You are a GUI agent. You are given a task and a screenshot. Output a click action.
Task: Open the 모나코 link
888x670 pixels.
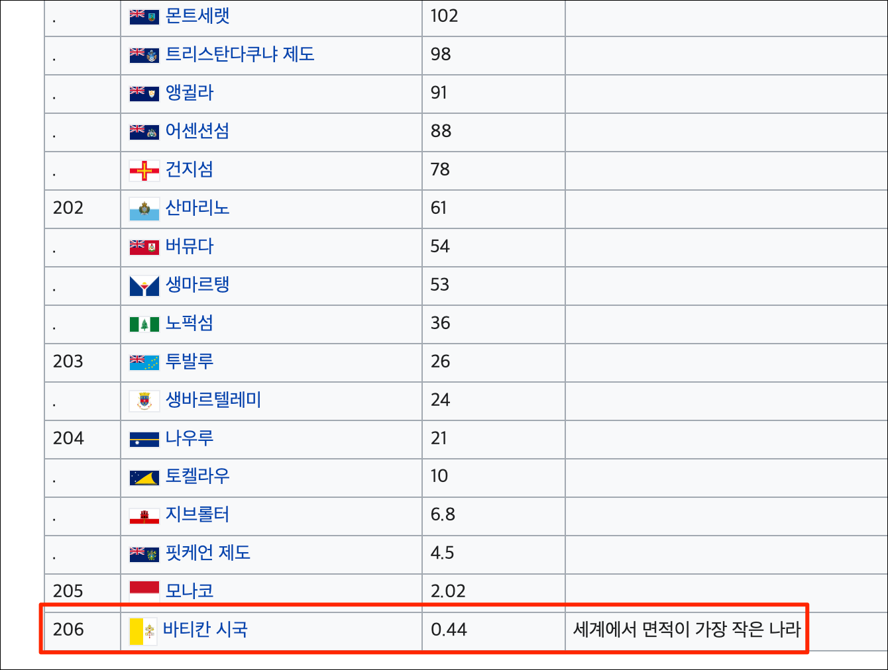190,591
